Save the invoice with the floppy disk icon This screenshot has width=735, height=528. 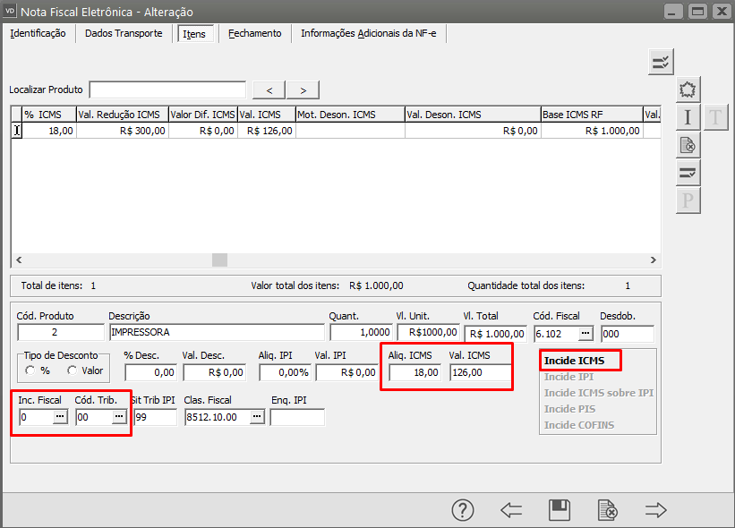(x=560, y=510)
